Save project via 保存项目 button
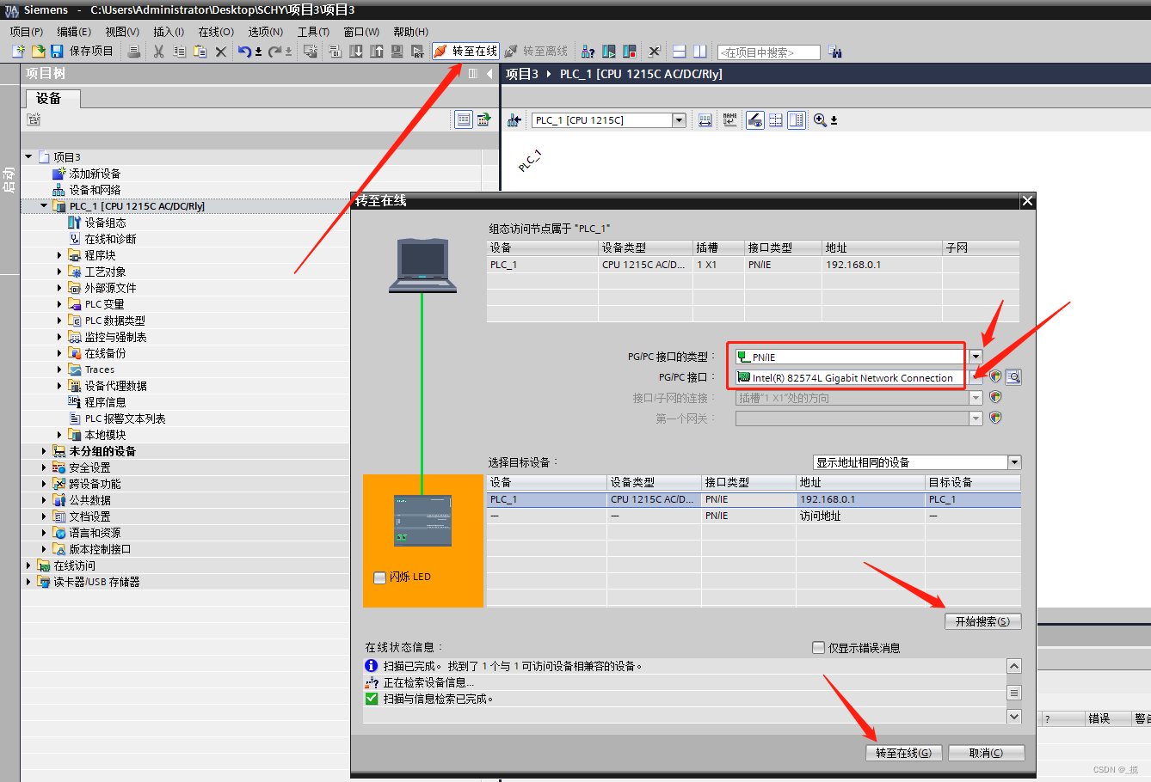The width and height of the screenshot is (1151, 782). coord(83,52)
